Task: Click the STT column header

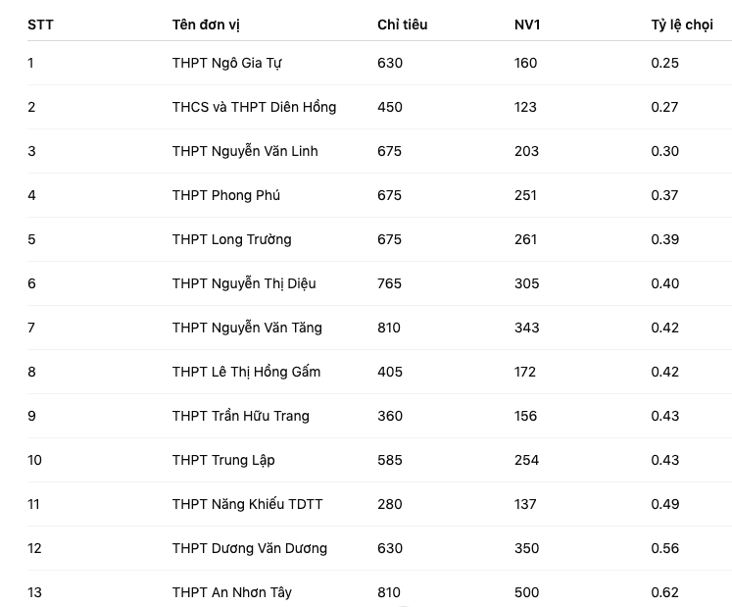Action: pyautogui.click(x=40, y=25)
